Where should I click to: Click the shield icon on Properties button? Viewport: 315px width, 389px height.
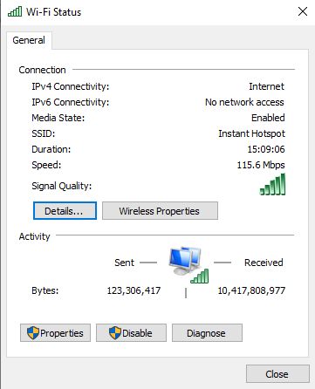click(x=33, y=333)
